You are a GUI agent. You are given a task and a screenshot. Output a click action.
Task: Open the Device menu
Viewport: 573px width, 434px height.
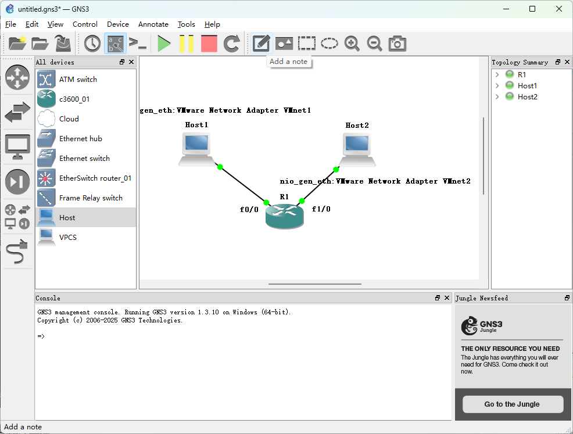[117, 24]
